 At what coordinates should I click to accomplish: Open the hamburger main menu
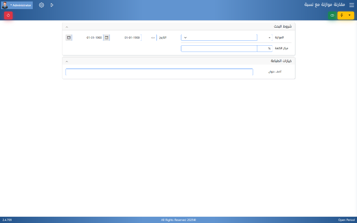(351, 5)
